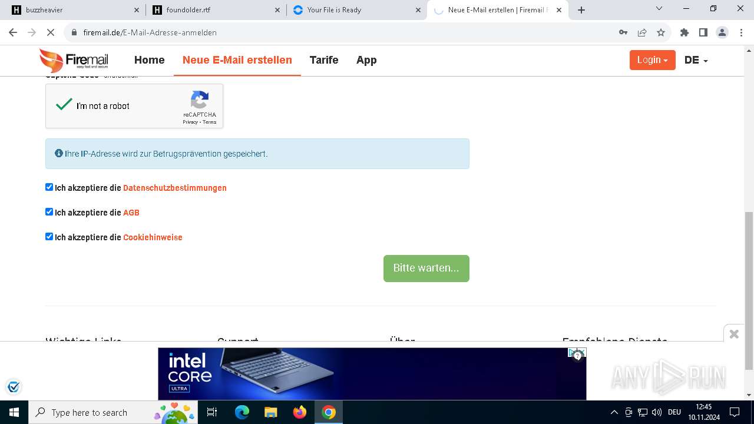Viewport: 754px width, 424px height.
Task: Click the share page icon
Action: pos(642,32)
